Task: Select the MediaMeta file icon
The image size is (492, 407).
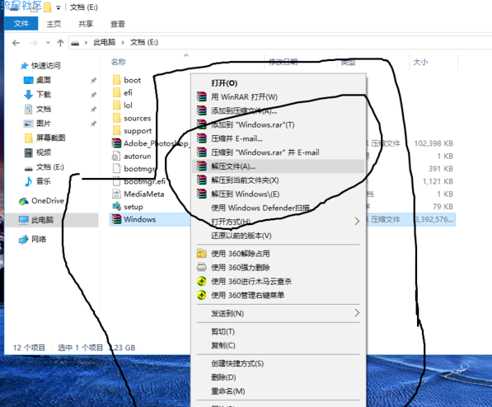Action: click(116, 194)
